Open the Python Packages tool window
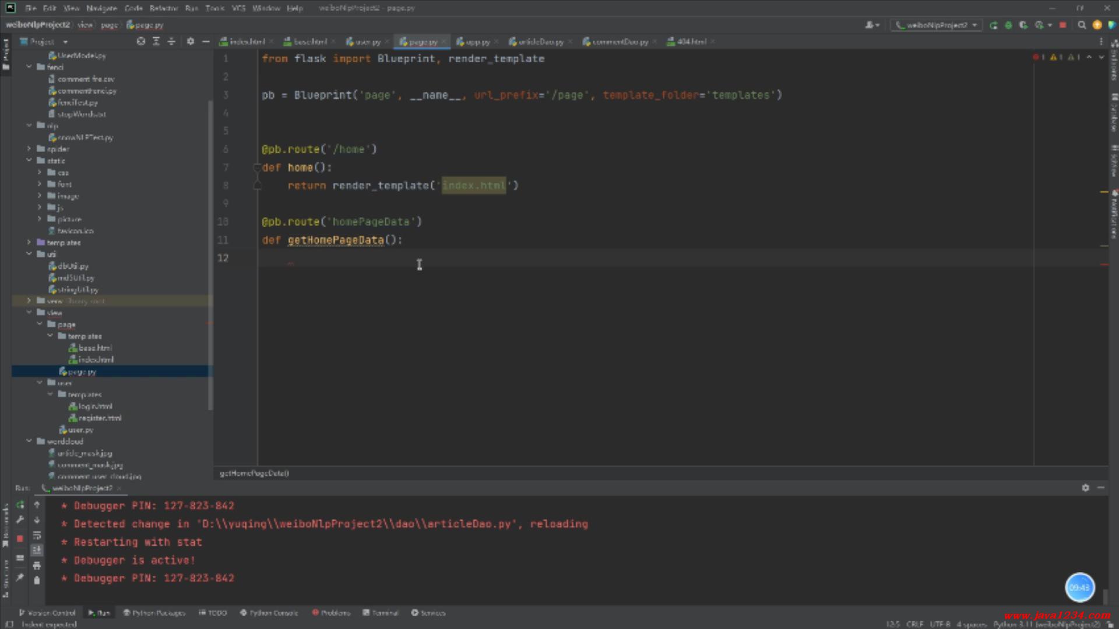 point(154,613)
